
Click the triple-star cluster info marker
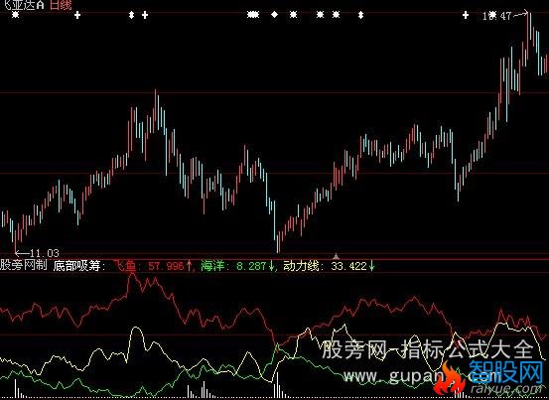pyautogui.click(x=253, y=15)
